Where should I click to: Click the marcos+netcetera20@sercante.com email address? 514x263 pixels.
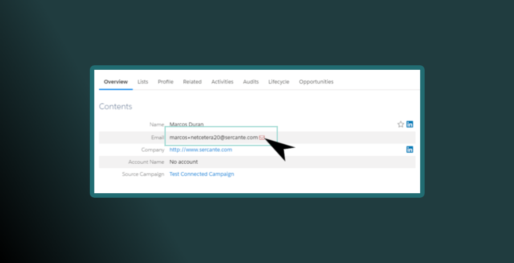click(213, 138)
